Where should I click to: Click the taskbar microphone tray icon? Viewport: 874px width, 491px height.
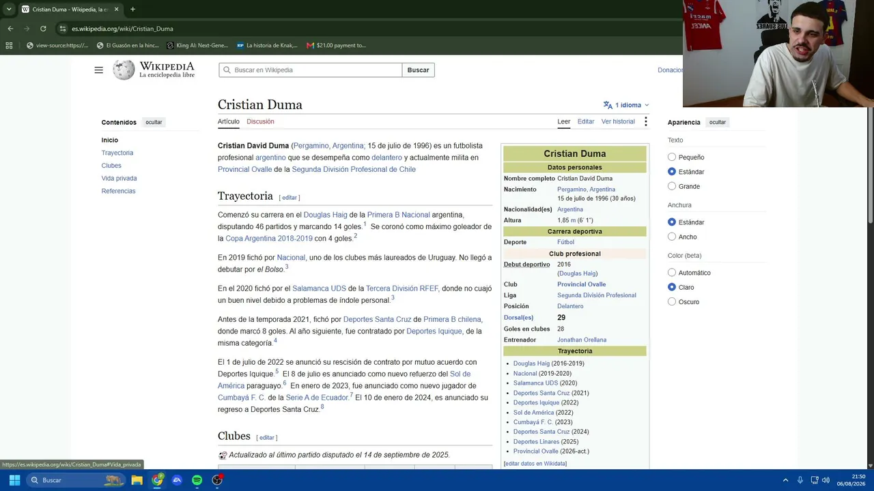pyautogui.click(x=800, y=480)
